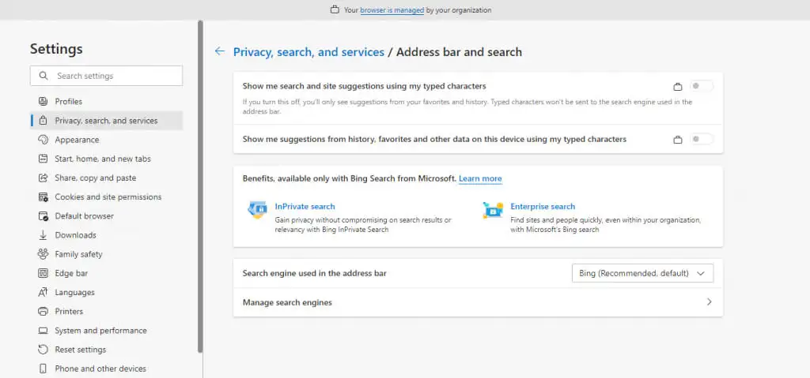Click the Family safety icon
The image size is (810, 378).
[44, 254]
